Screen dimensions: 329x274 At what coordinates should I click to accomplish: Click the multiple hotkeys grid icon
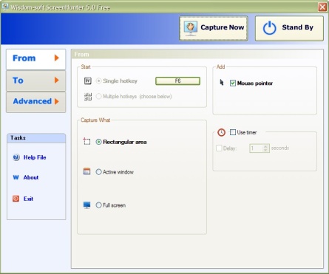click(x=88, y=97)
